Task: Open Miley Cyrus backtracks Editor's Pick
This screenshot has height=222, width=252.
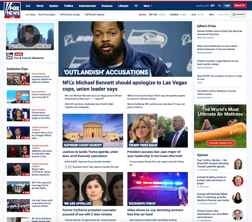Action: [x=217, y=48]
